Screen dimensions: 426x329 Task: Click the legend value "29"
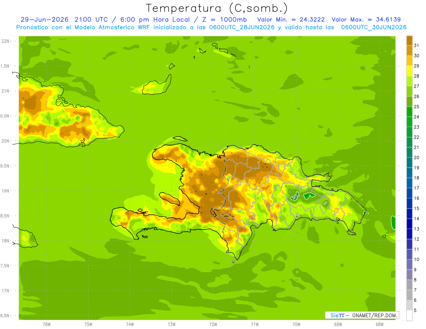(416, 66)
